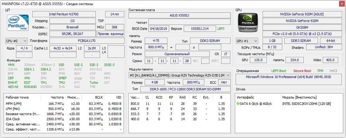
Task: Click the MCU value 368
Action: point(115,27)
